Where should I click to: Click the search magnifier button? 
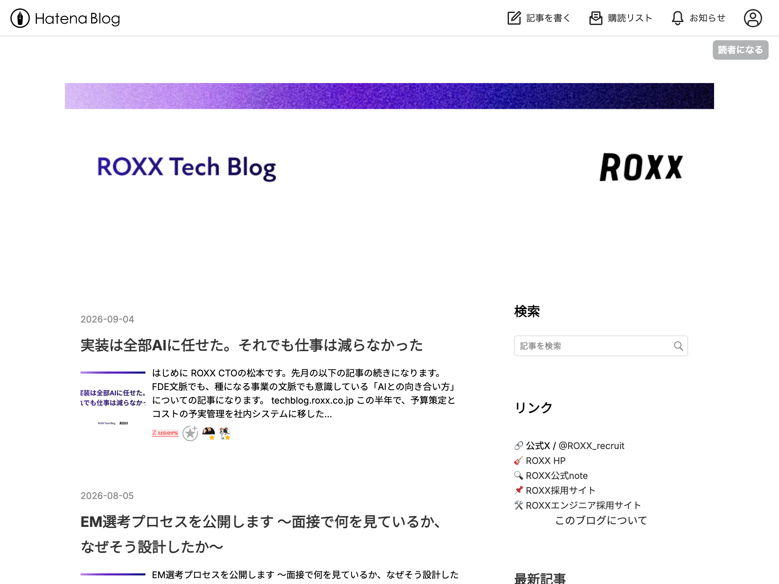pyautogui.click(x=678, y=346)
